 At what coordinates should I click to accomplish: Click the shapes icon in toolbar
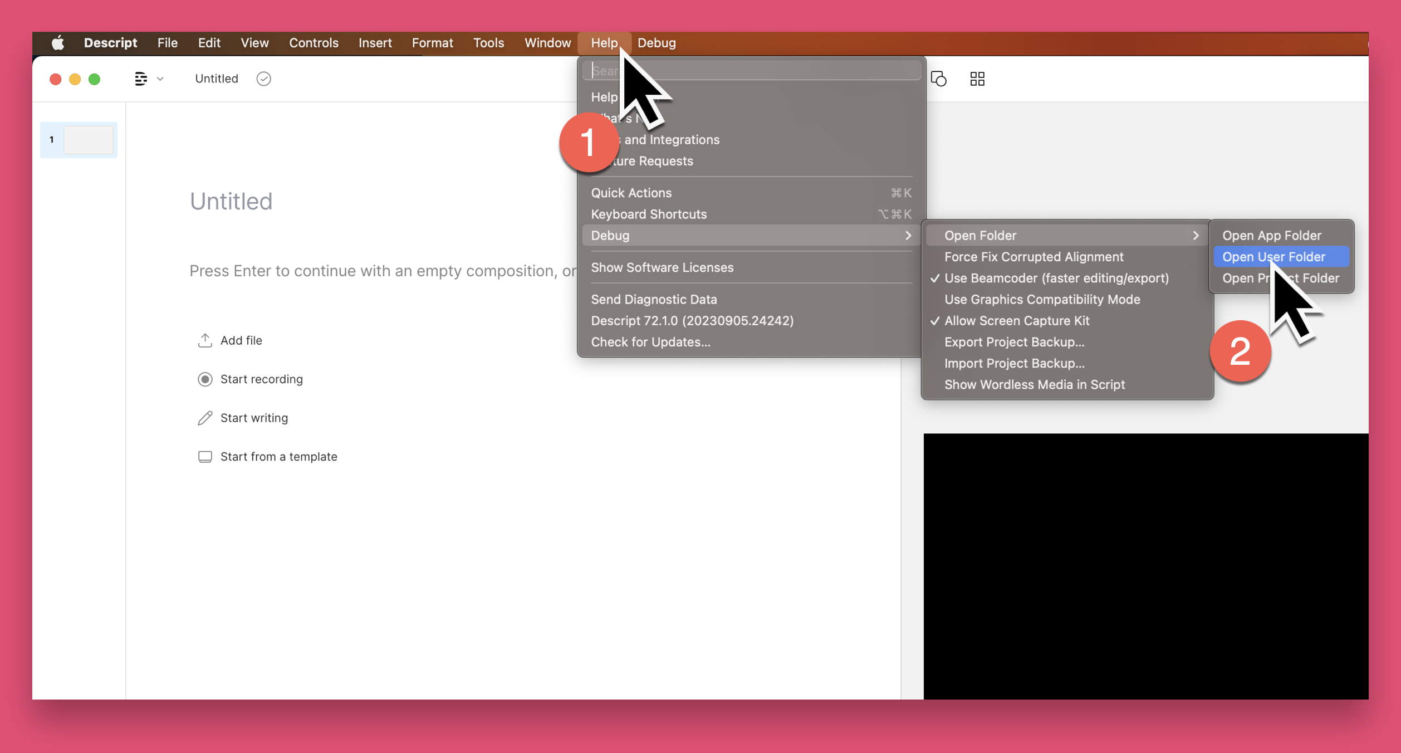point(939,79)
